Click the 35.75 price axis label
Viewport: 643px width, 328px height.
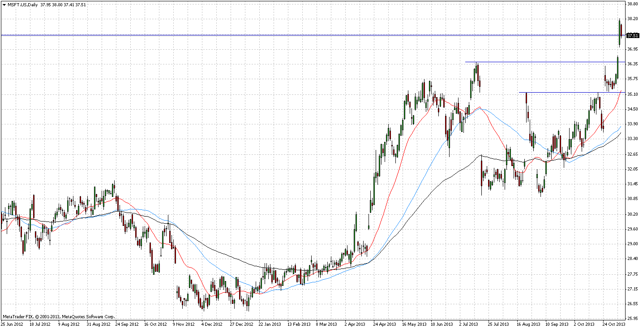[632, 79]
